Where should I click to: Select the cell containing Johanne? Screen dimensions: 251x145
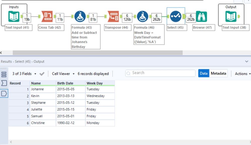click(43, 89)
